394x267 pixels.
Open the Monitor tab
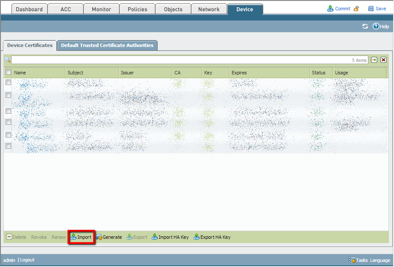(101, 9)
